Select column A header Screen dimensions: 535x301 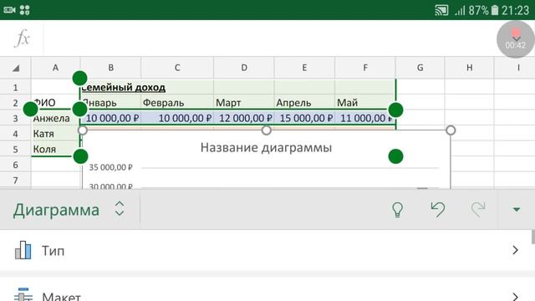click(x=55, y=68)
